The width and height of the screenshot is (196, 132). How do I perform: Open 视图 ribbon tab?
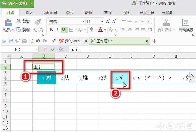pyautogui.click(x=127, y=13)
